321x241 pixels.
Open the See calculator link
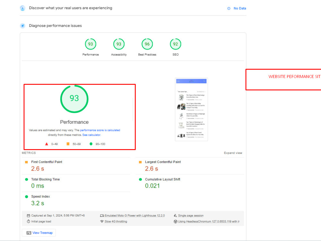(x=91, y=135)
